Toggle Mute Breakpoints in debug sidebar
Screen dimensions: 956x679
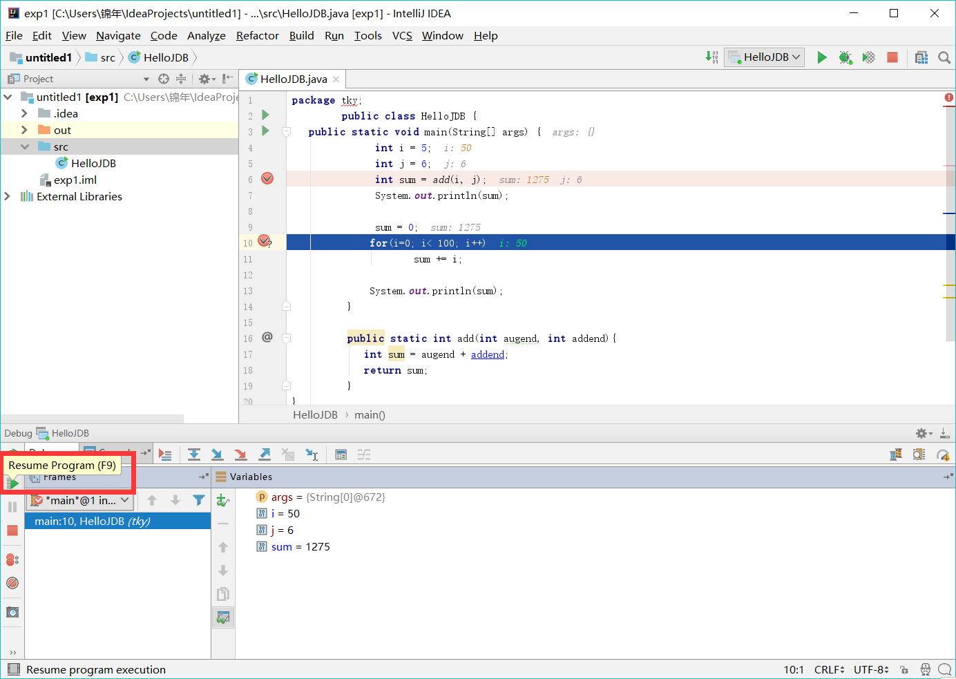pyautogui.click(x=12, y=583)
